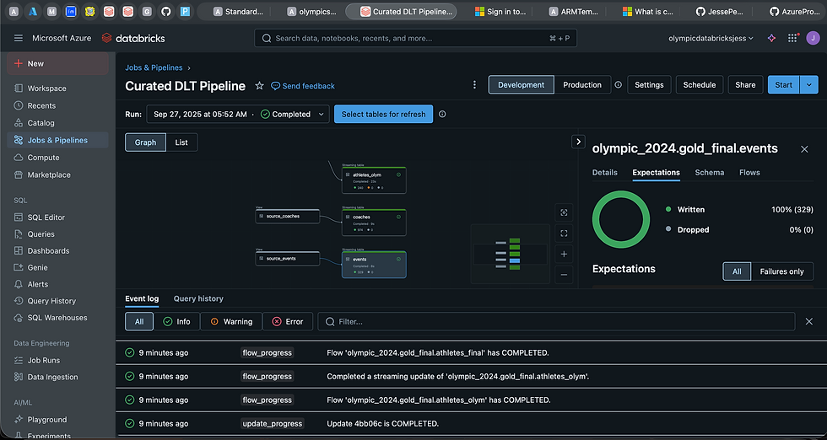827x440 pixels.
Task: Click the search data input field
Action: click(415, 38)
